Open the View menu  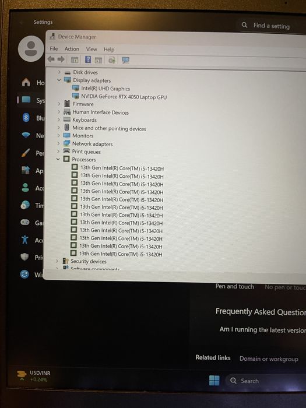click(92, 49)
